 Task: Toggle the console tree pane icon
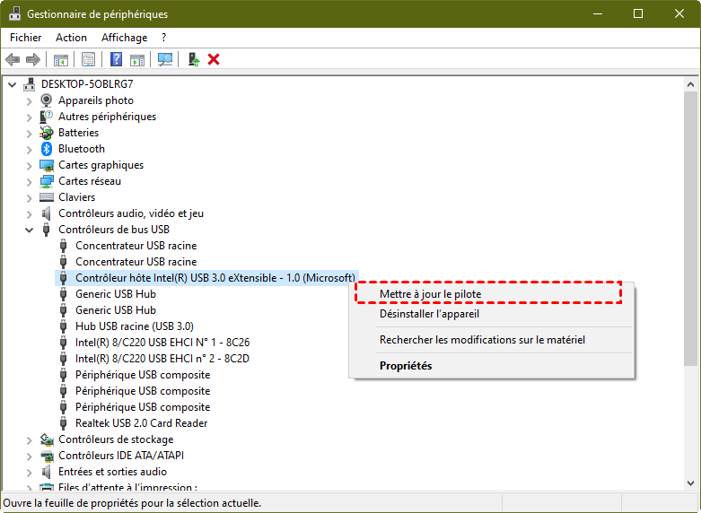coord(61,59)
